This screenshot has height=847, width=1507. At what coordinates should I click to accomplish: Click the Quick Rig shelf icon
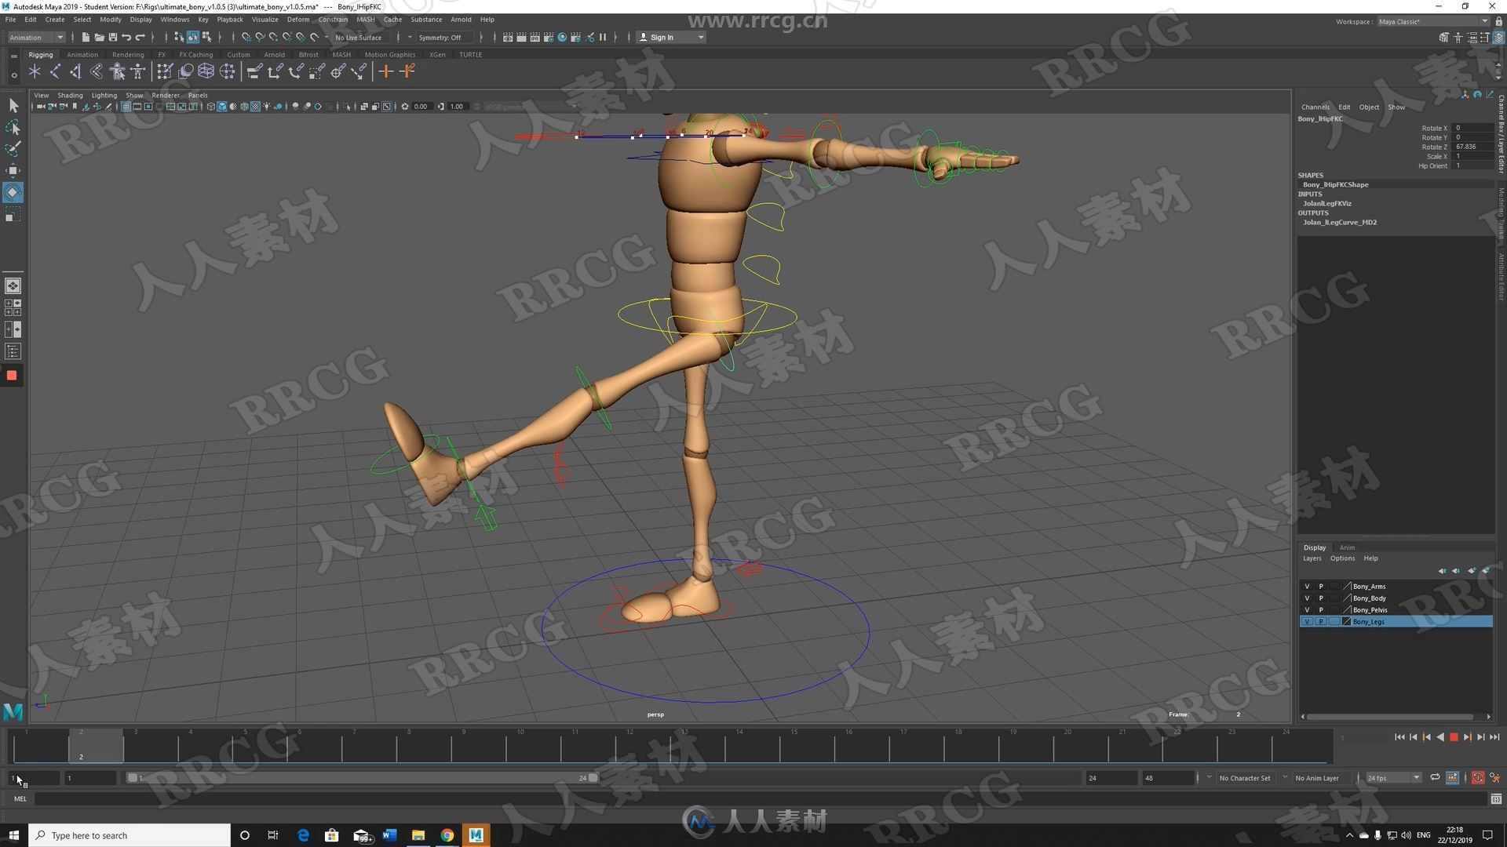click(x=118, y=72)
